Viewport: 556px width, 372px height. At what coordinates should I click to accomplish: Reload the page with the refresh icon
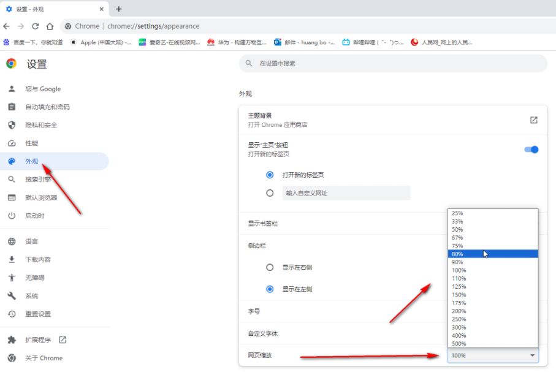point(35,26)
